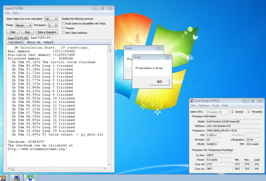Click the Thread(s) count field in Core Temp

coord(249,112)
